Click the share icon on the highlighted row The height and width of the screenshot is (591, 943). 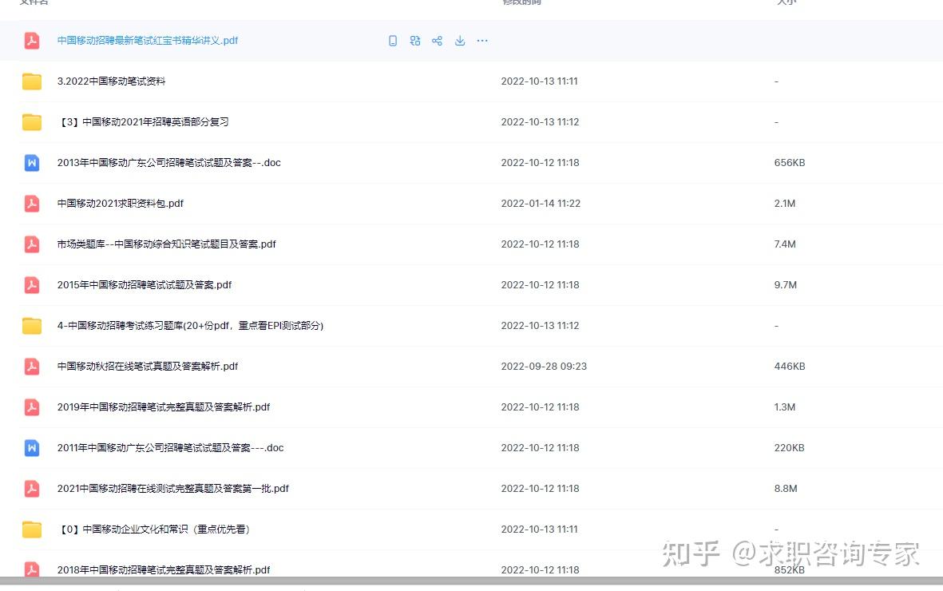pyautogui.click(x=438, y=41)
